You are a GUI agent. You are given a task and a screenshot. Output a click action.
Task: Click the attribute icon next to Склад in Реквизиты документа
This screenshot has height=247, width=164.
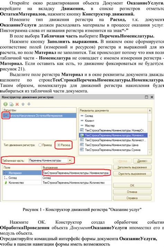click(82, 116)
